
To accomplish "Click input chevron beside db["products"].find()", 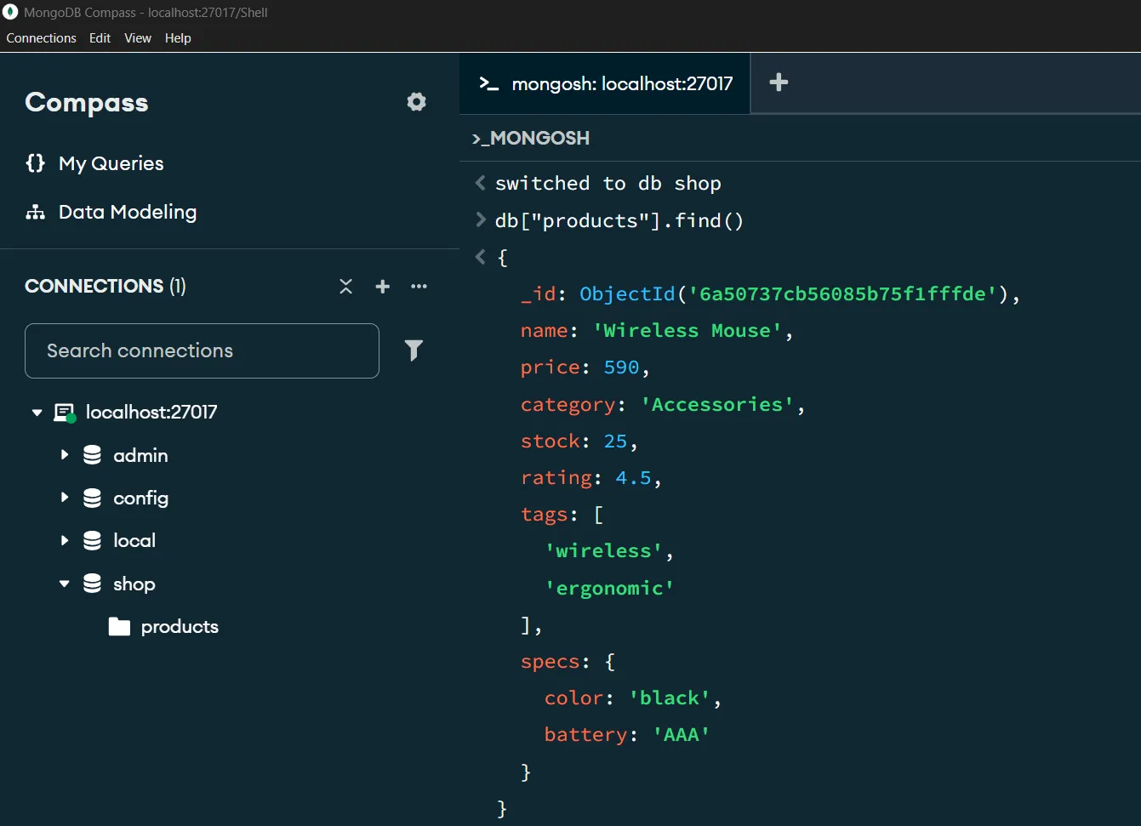I will (481, 219).
